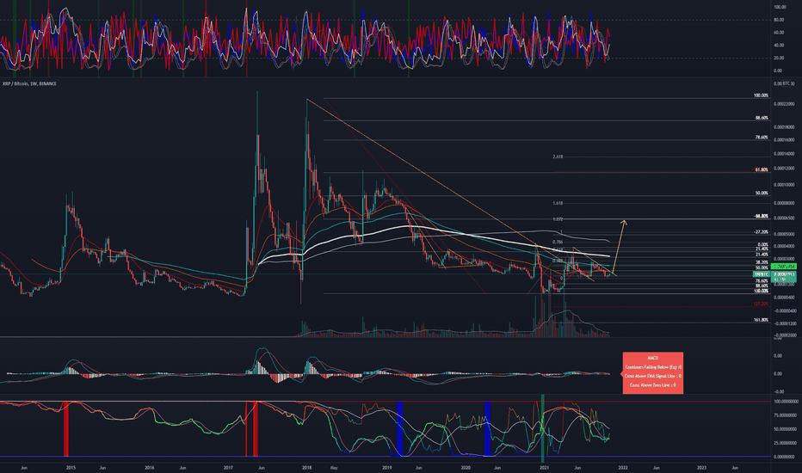Click the XRPBTC symbol tag on the price axis
The height and width of the screenshot is (473, 802).
pyautogui.click(x=760, y=274)
